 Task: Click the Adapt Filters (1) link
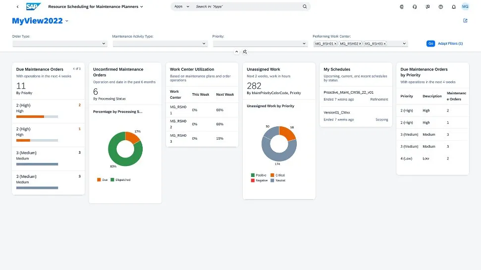(x=450, y=44)
